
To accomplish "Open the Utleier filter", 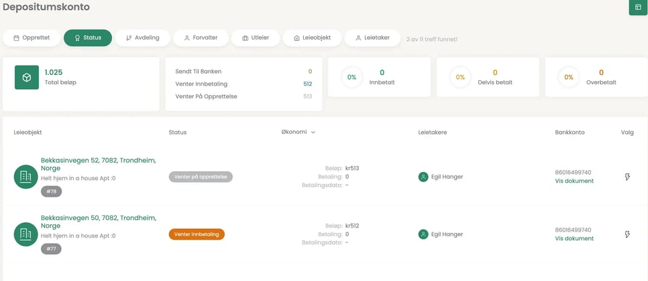I will coord(256,38).
